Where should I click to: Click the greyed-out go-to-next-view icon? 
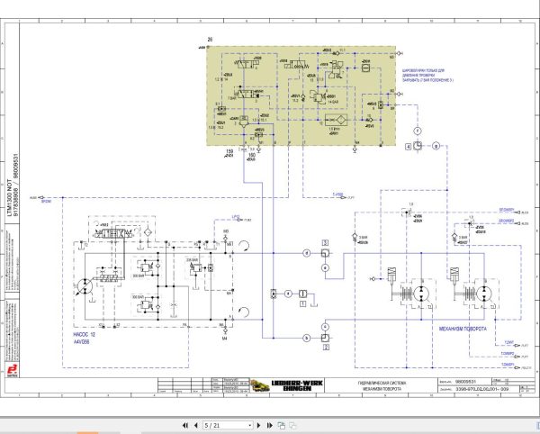292,425
